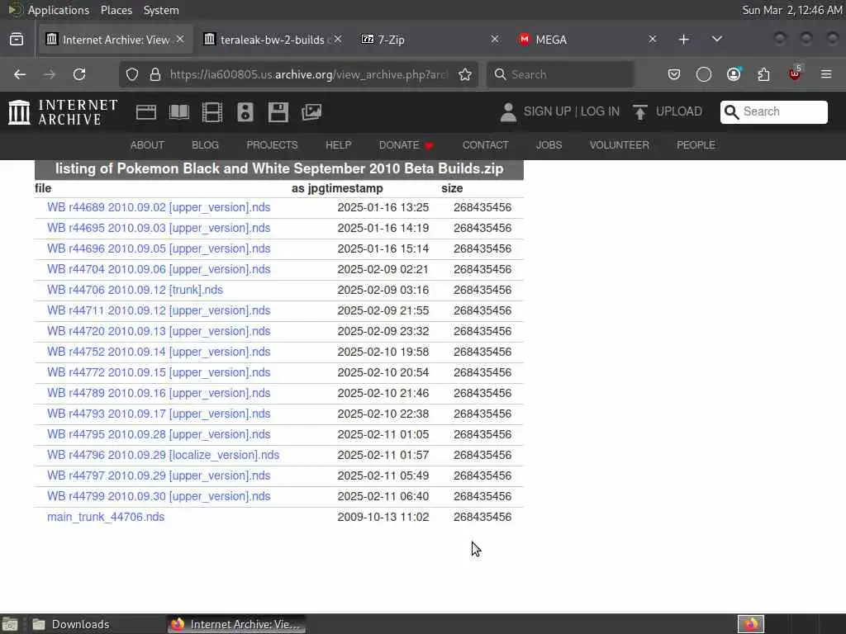The image size is (846, 634).
Task: Open the extensions puzzle icon
Action: click(x=764, y=74)
